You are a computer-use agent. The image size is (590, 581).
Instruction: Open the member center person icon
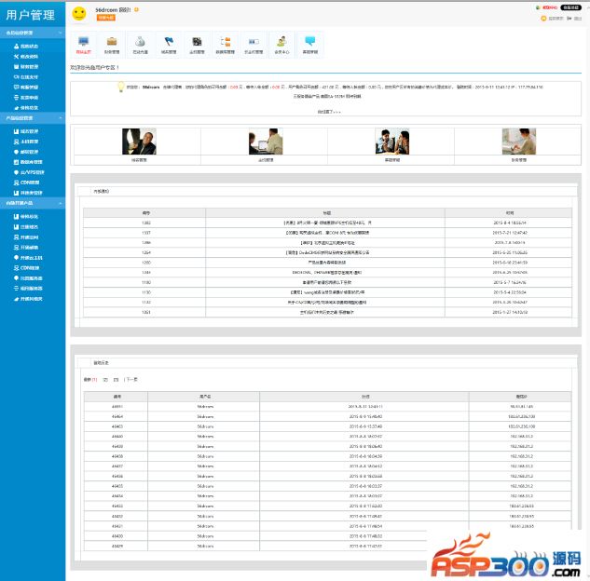pyautogui.click(x=281, y=41)
